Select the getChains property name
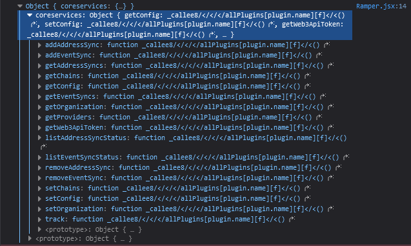411x246 pixels. pyautogui.click(x=63, y=76)
